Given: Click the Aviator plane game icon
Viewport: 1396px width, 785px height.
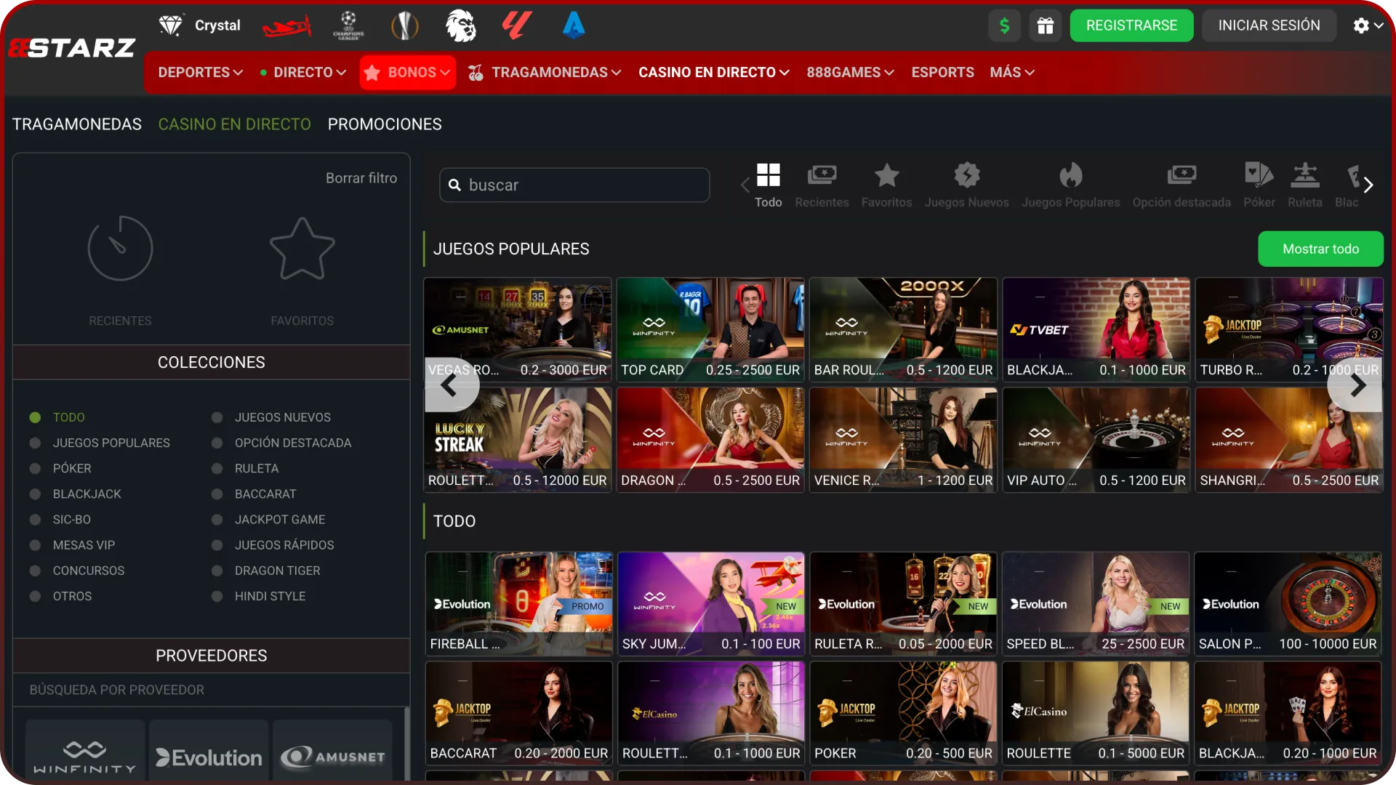Looking at the screenshot, I should coord(287,25).
